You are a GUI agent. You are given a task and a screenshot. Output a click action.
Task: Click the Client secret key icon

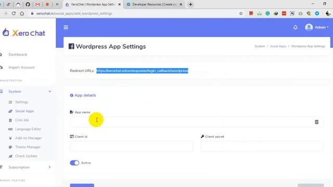tap(202, 137)
